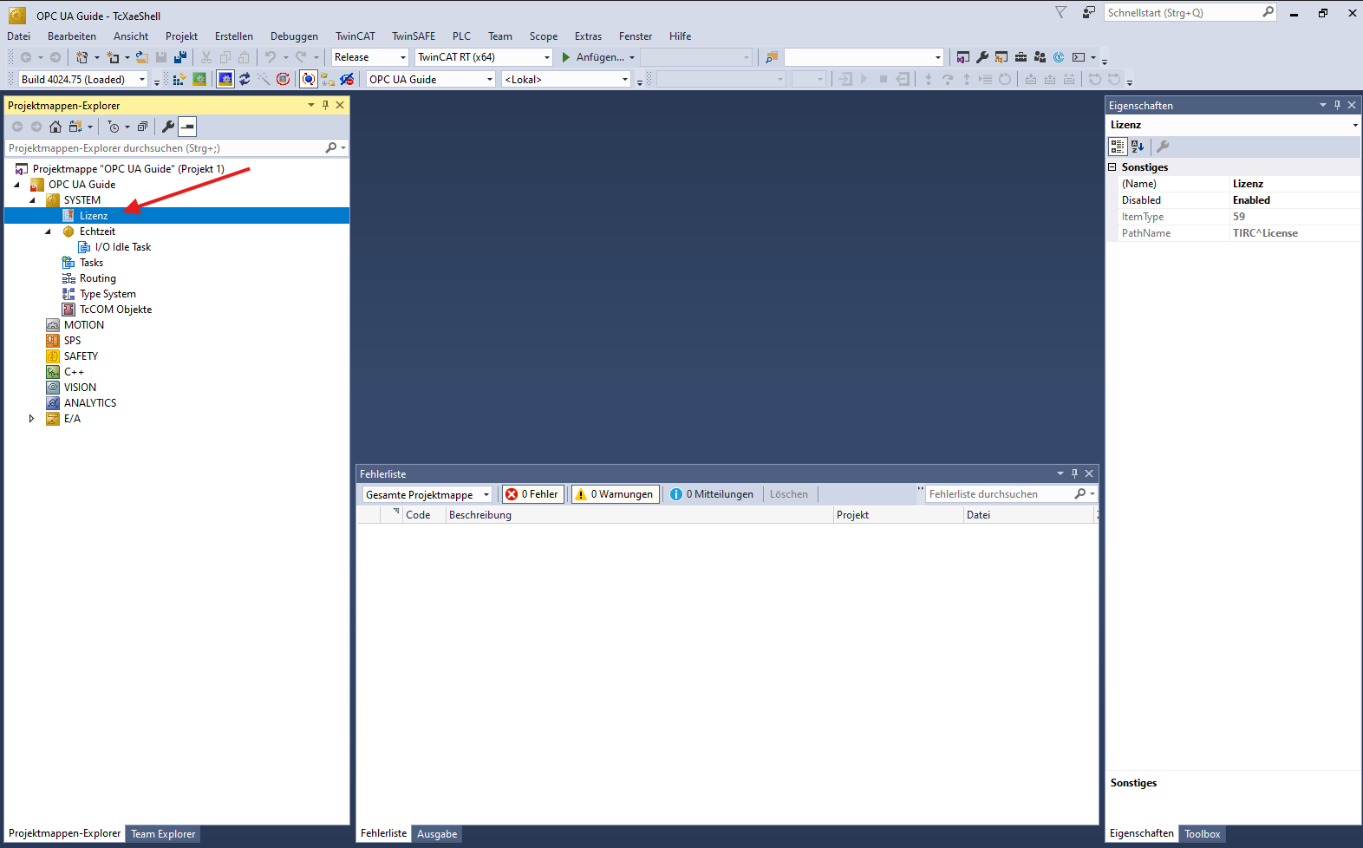Click the Anfügen start button

point(592,57)
